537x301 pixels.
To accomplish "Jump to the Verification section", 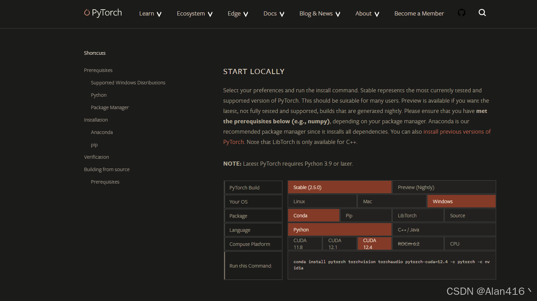I will pos(97,157).
